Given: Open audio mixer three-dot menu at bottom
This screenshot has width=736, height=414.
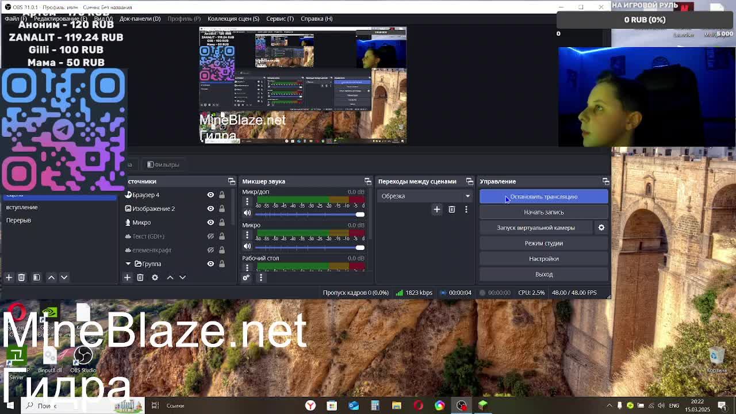Looking at the screenshot, I should point(260,278).
